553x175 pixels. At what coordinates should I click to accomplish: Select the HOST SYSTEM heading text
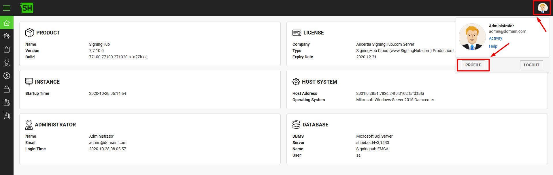pos(320,82)
